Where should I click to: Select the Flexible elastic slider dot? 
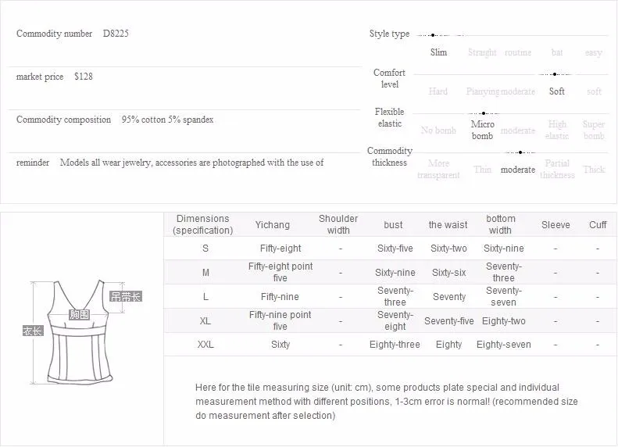[x=484, y=113]
